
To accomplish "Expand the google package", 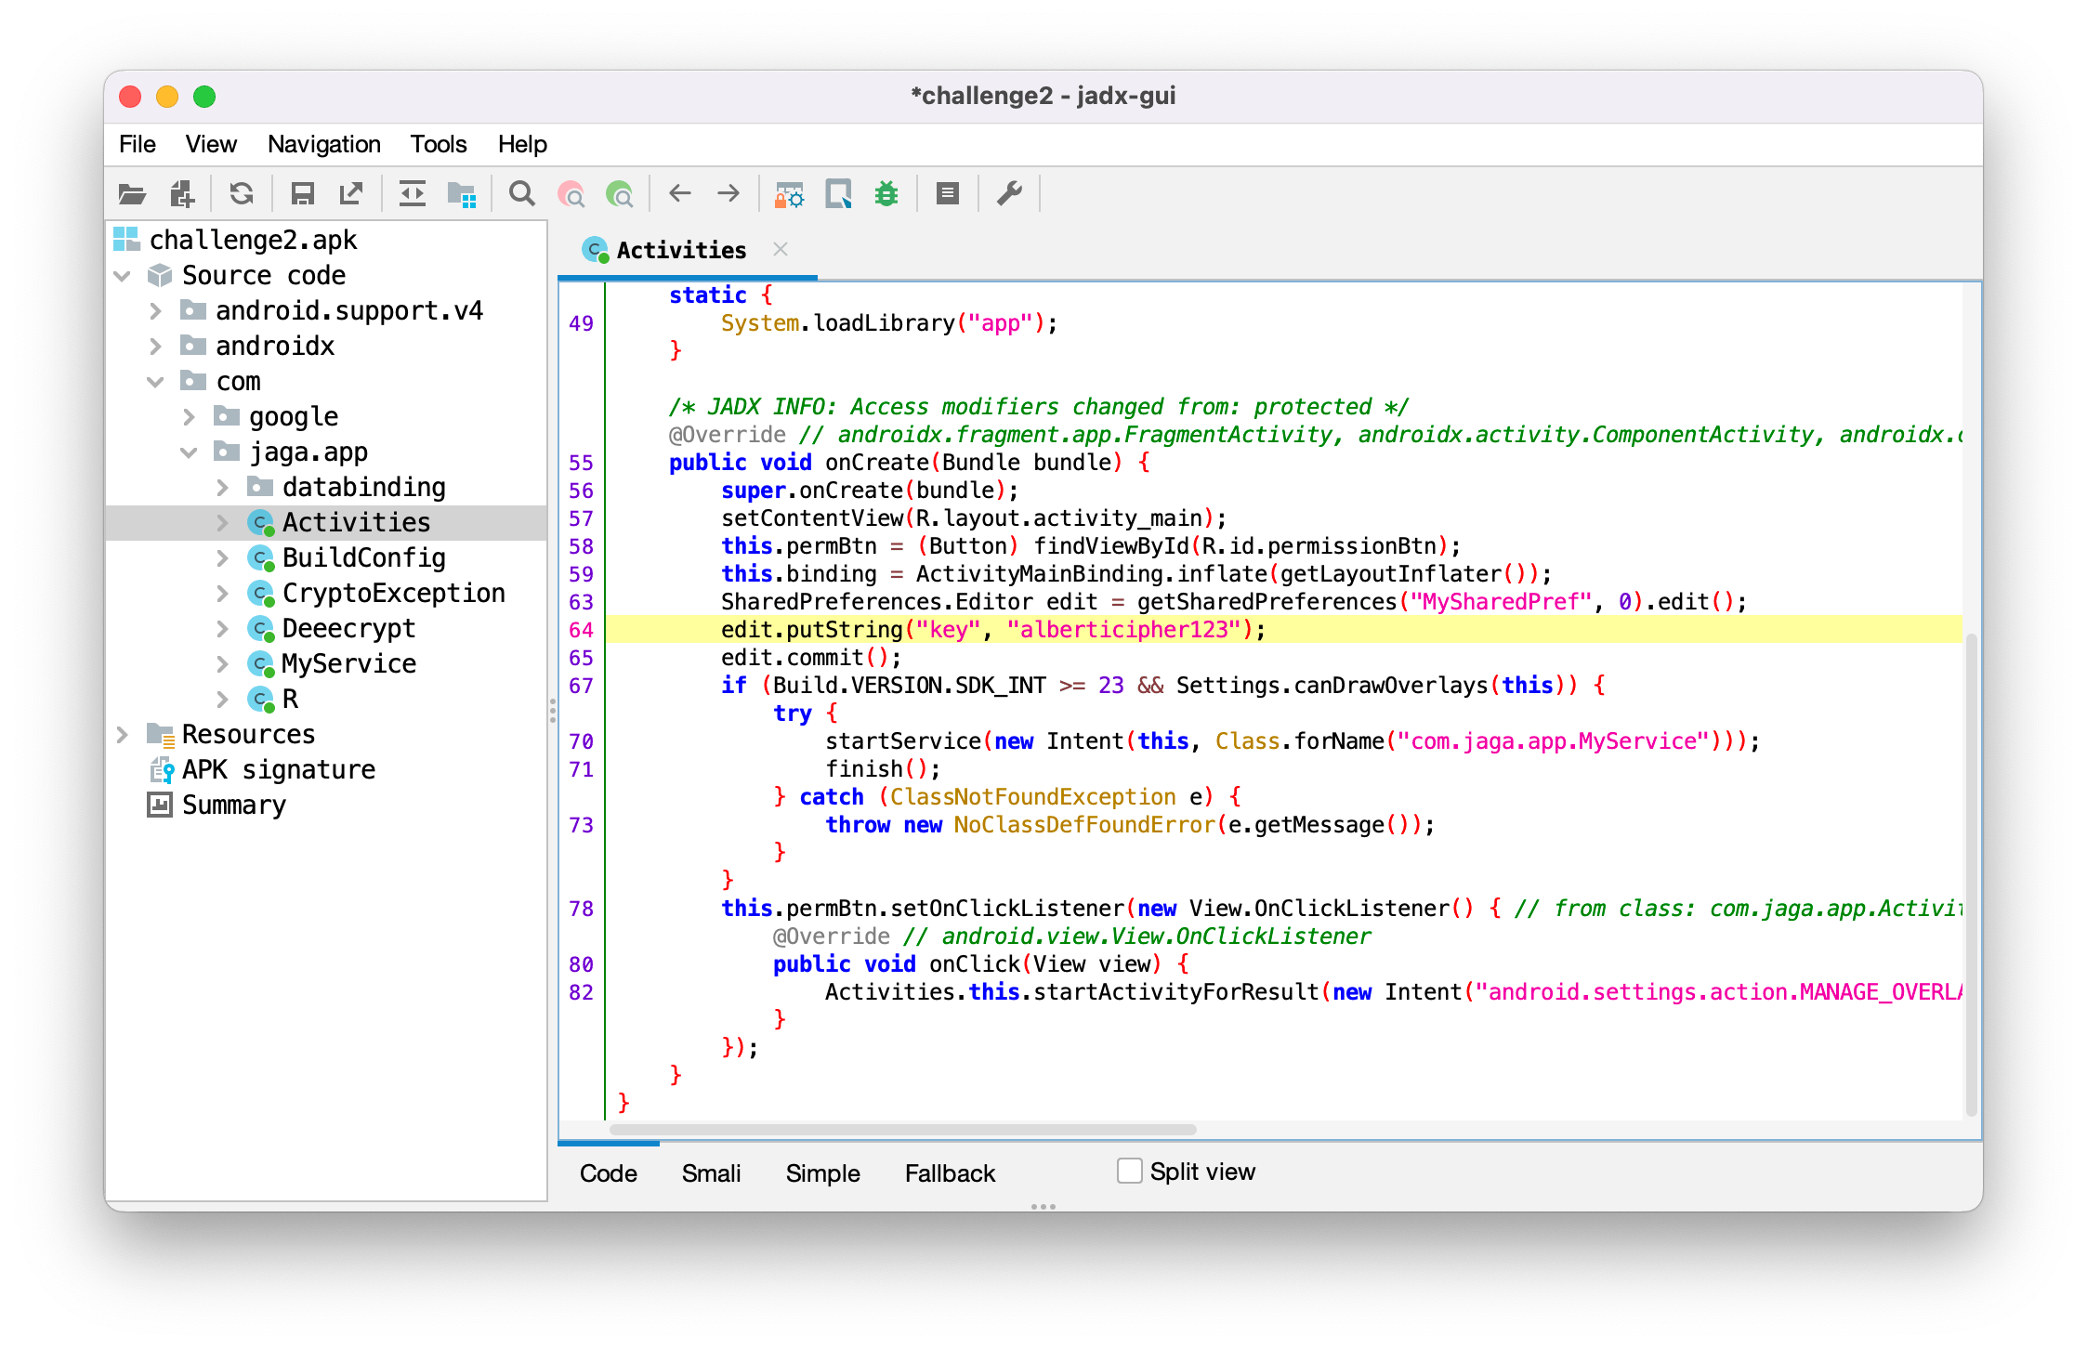I will tap(189, 417).
